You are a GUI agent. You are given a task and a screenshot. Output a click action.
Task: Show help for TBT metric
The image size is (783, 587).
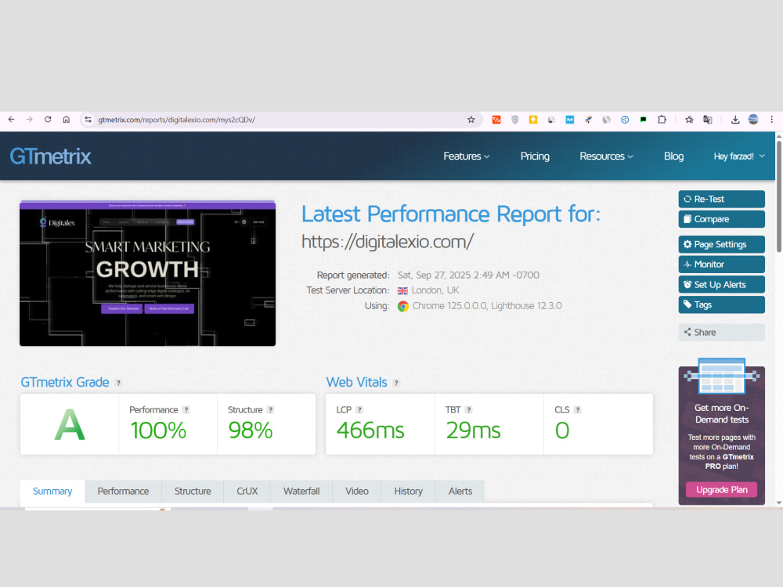(x=468, y=410)
